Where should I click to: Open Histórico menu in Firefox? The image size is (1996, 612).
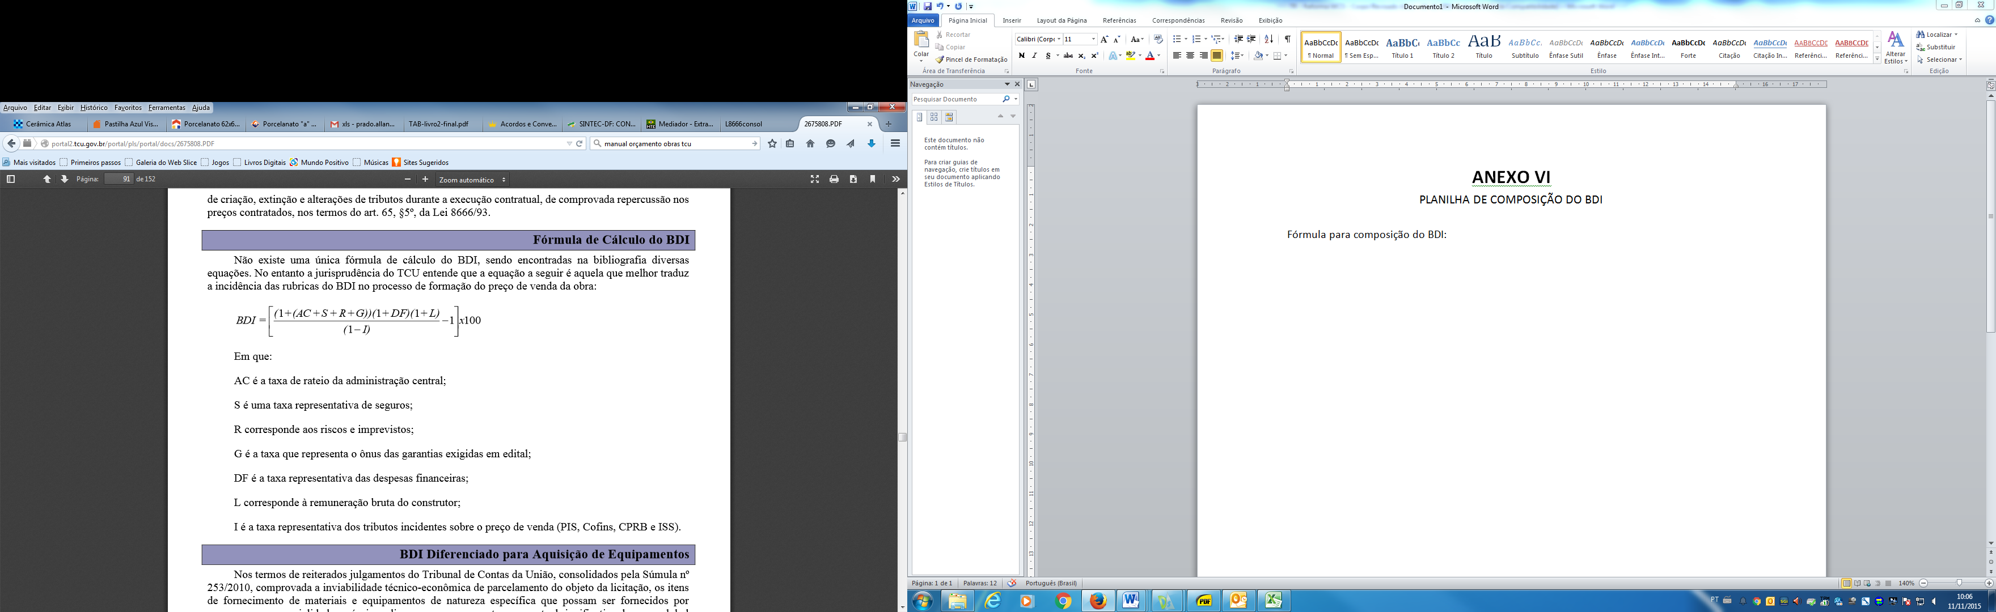[x=94, y=108]
